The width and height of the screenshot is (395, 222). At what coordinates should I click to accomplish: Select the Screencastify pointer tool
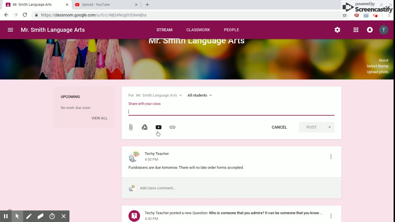pos(17,216)
